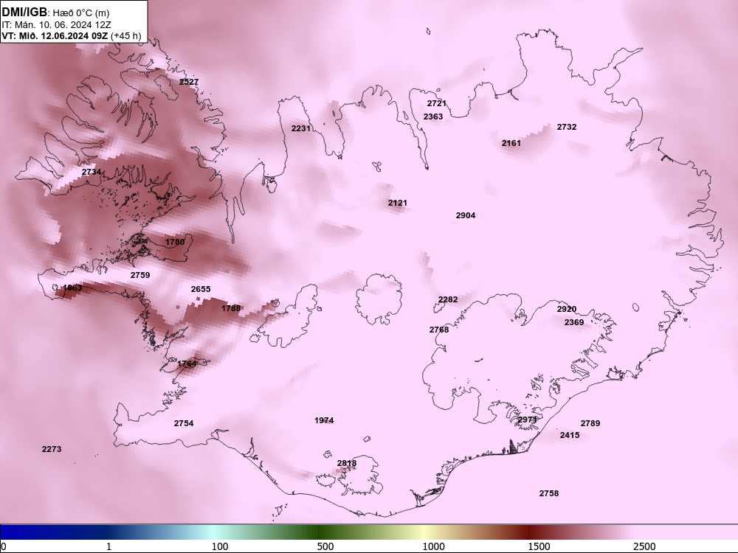Screen dimensions: 738x553
Task: Select the 2754 height label
Action: click(184, 423)
